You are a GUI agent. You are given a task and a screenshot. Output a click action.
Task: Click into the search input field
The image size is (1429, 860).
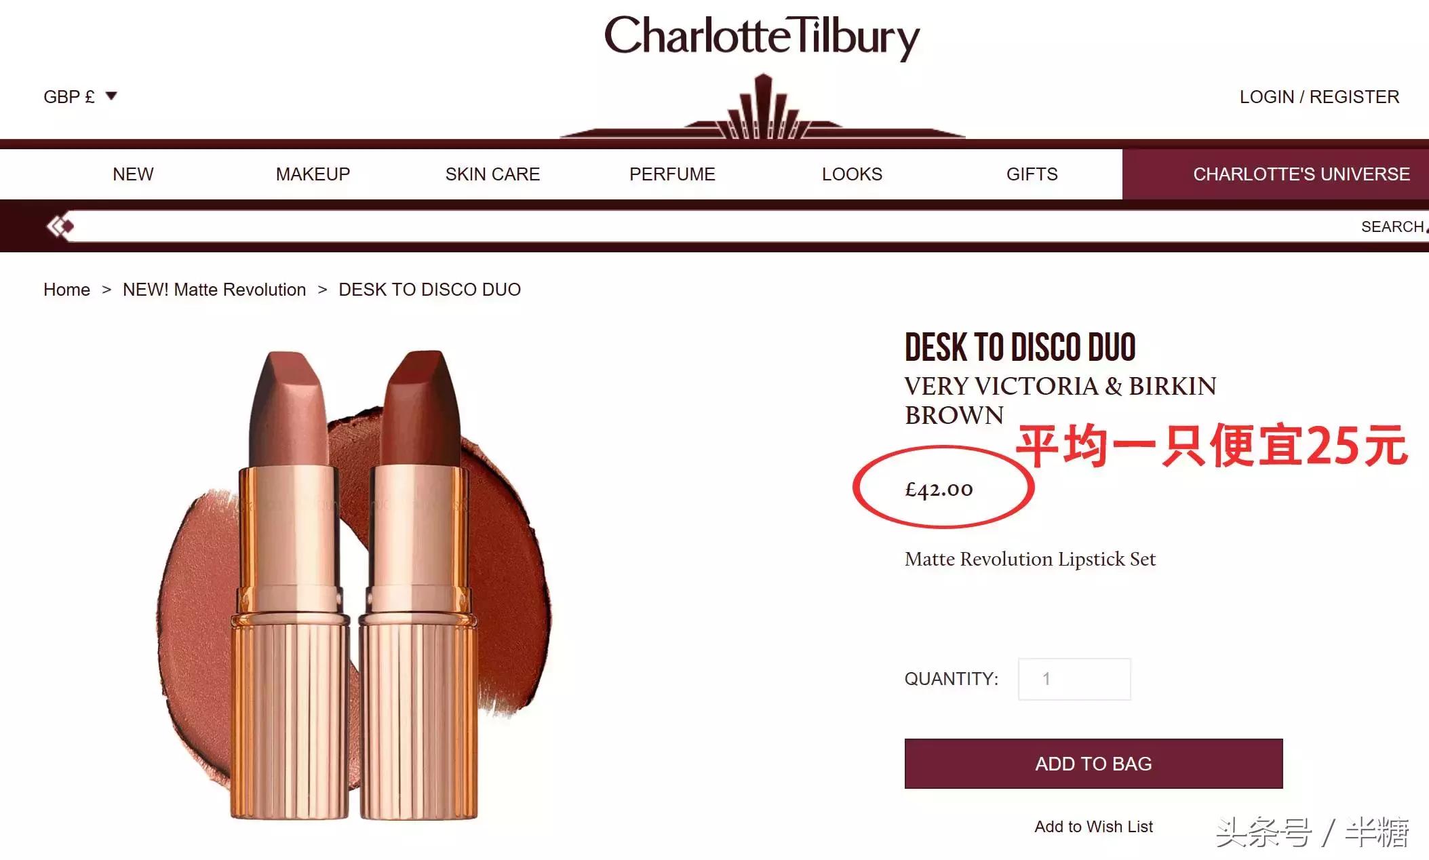(x=712, y=227)
